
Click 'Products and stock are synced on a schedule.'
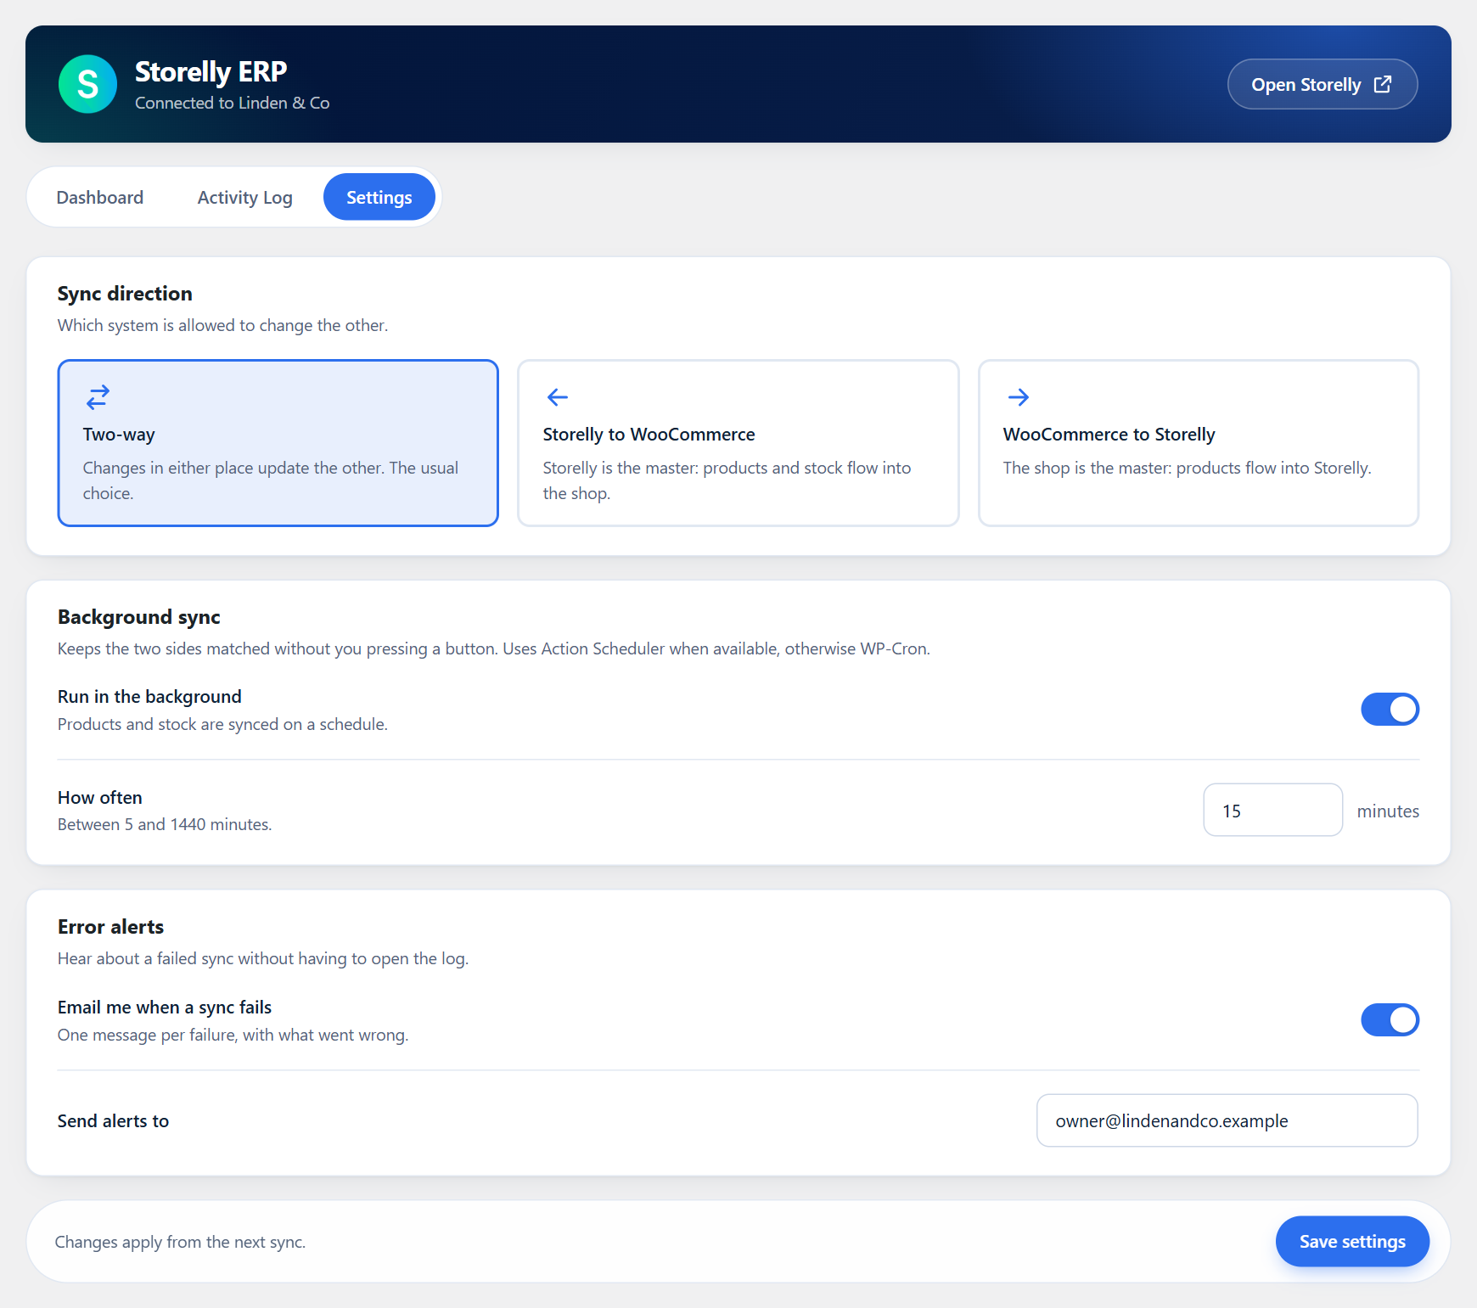coord(222,724)
